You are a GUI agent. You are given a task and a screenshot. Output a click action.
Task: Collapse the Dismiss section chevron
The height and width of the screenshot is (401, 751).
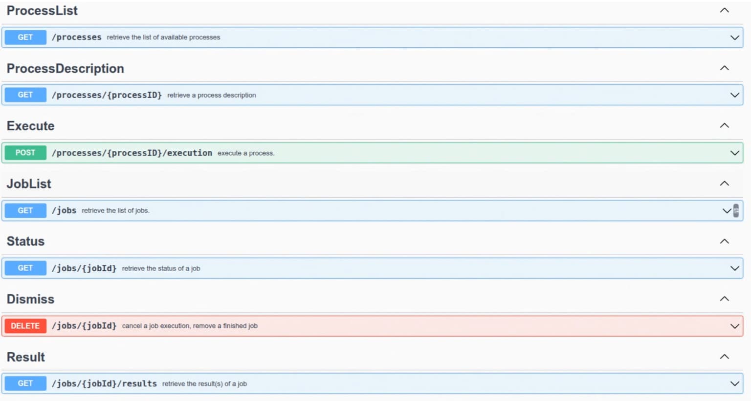click(x=724, y=299)
